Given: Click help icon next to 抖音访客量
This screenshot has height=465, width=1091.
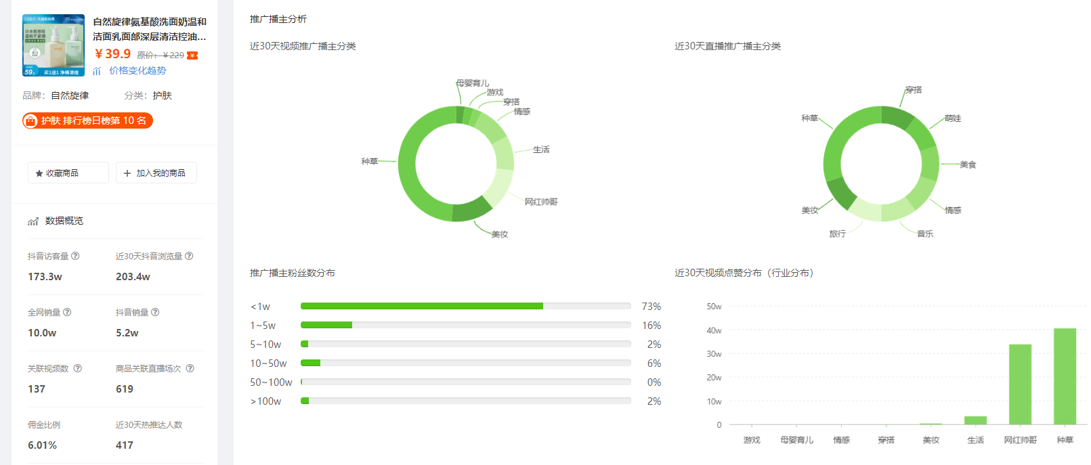Looking at the screenshot, I should [75, 256].
